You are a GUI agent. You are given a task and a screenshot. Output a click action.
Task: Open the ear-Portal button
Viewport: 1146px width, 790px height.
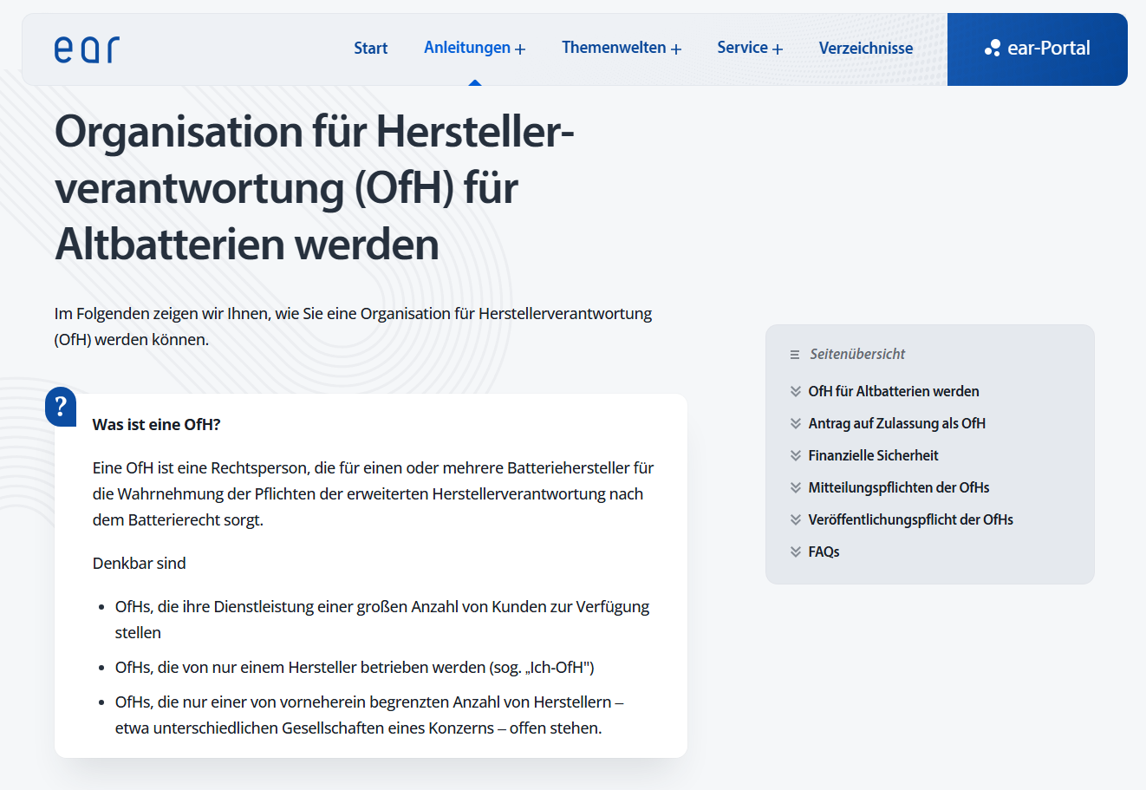[1037, 49]
